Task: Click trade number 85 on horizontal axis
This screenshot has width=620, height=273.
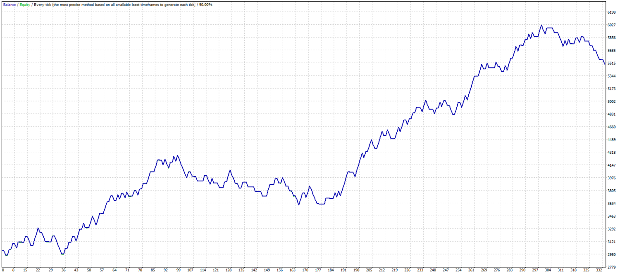Action: [x=153, y=270]
